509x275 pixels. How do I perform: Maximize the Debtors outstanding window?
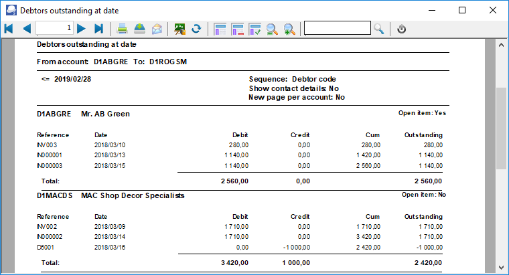click(462, 10)
